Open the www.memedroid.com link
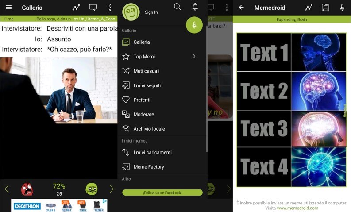The image size is (351, 212). (297, 208)
